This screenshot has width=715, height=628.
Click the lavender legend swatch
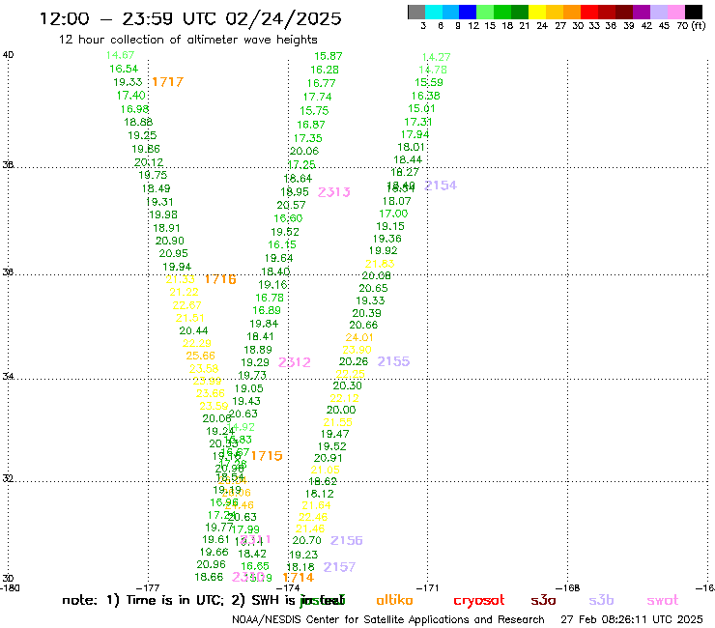[658, 12]
